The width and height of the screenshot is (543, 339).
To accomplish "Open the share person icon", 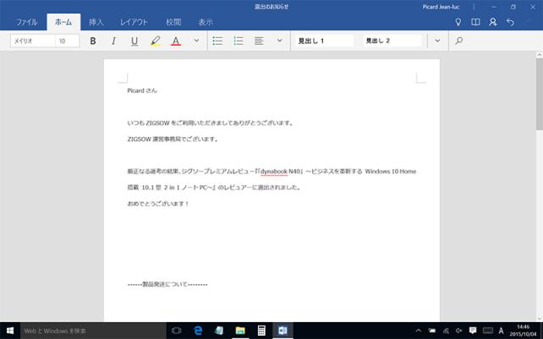I will click(x=493, y=22).
